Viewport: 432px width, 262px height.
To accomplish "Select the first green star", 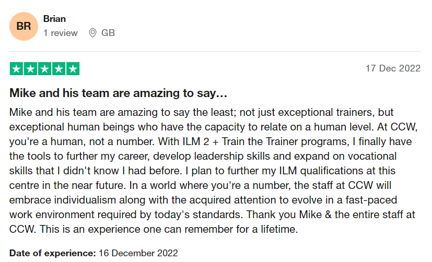I will [x=17, y=69].
